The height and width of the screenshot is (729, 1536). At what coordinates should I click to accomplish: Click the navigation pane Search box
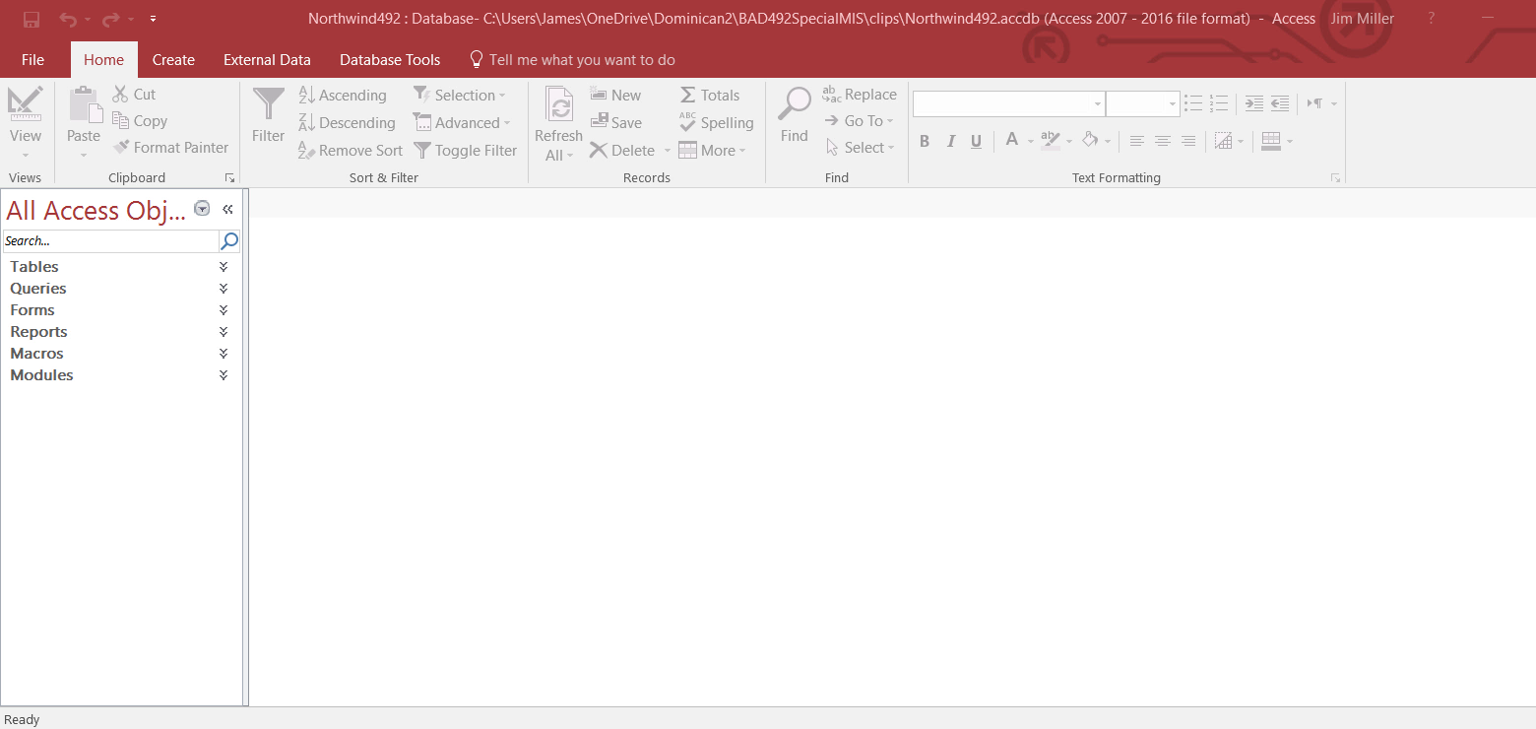click(x=110, y=241)
